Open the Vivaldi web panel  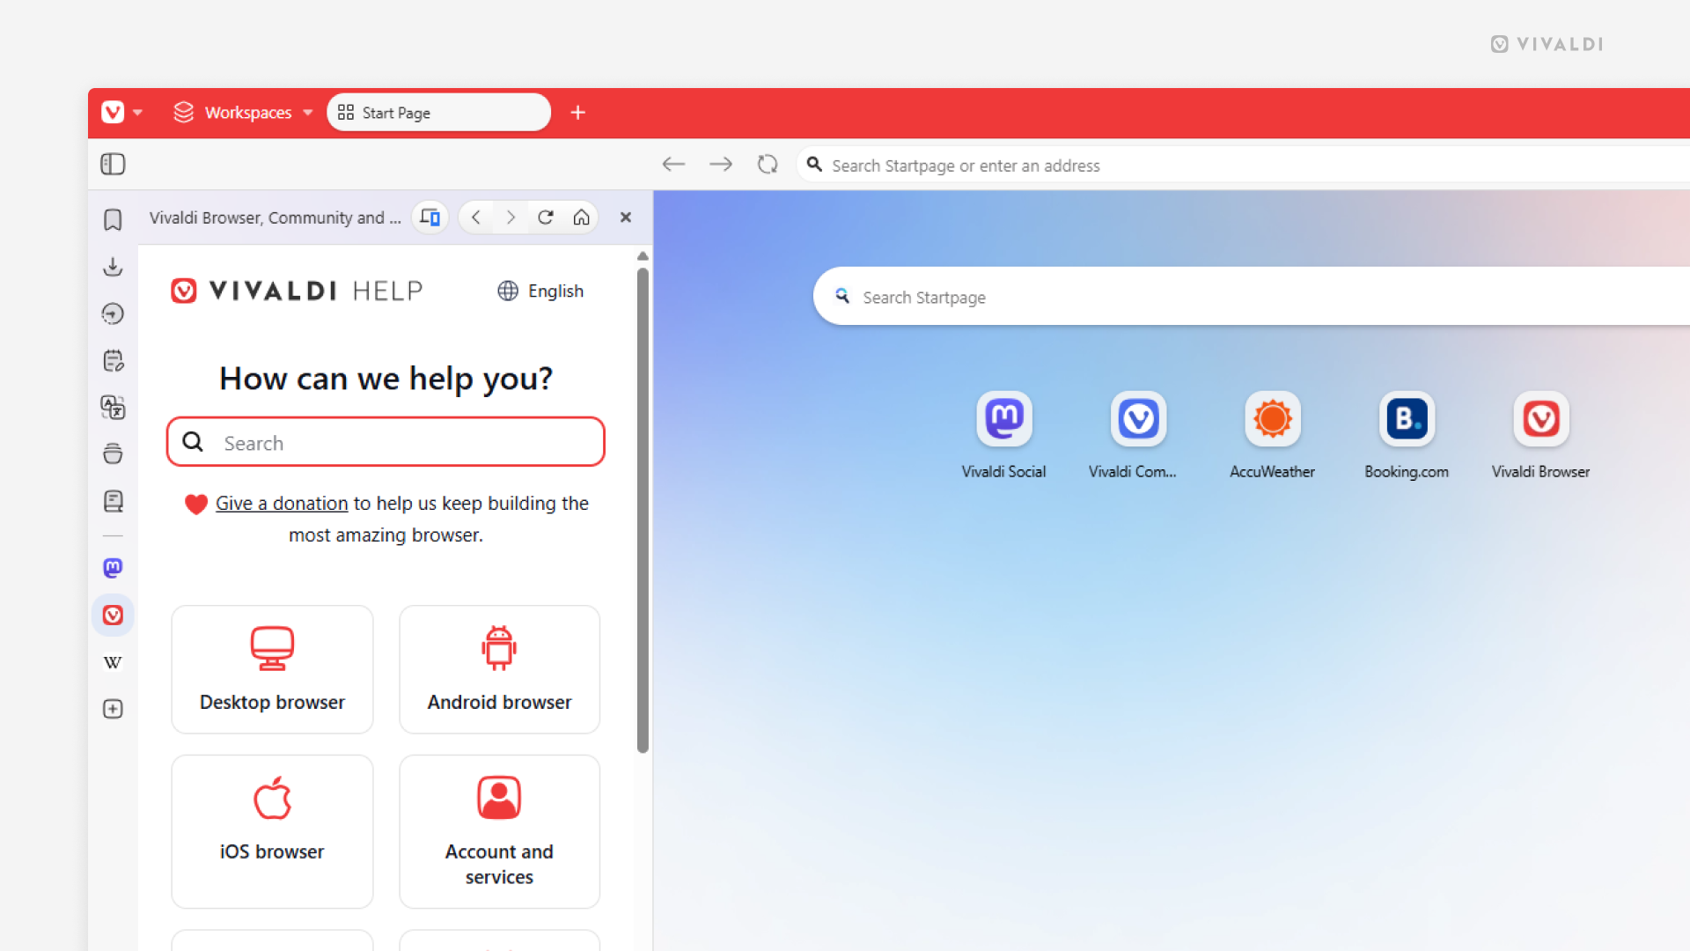point(113,615)
